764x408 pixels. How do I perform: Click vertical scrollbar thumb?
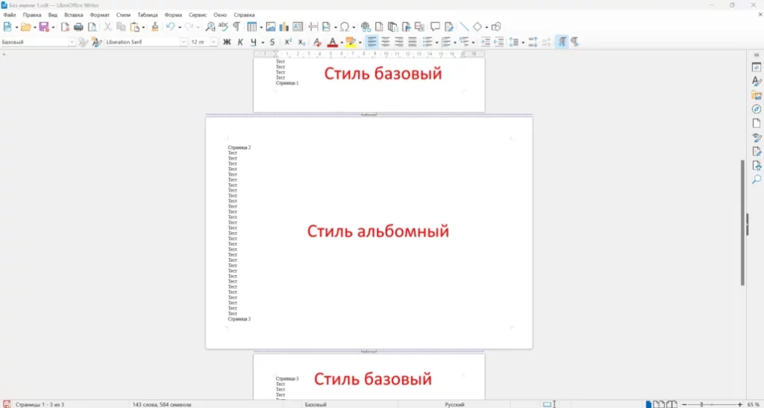[742, 222]
